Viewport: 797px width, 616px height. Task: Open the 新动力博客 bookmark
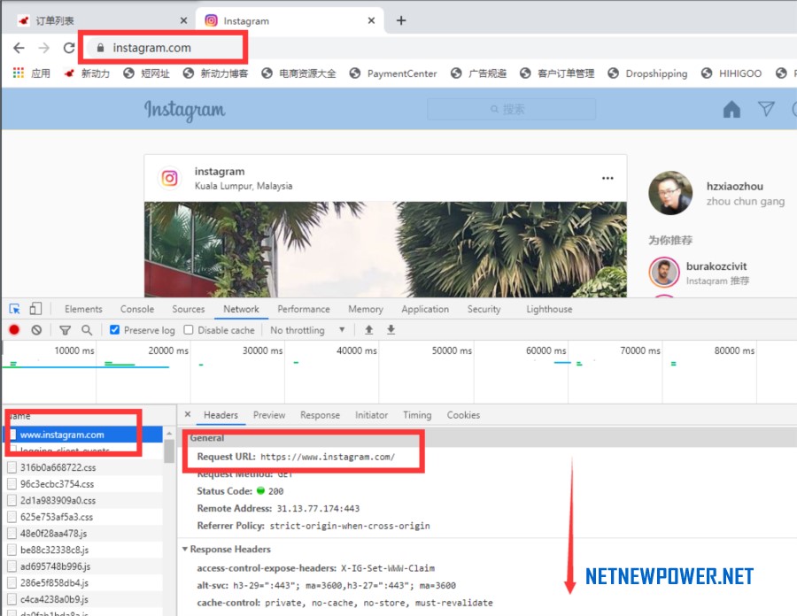(x=215, y=73)
